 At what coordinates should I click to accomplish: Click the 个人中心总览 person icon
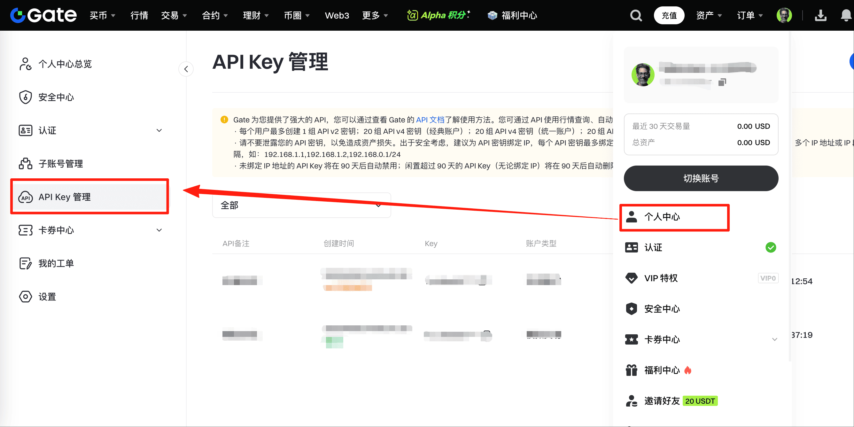pos(25,64)
